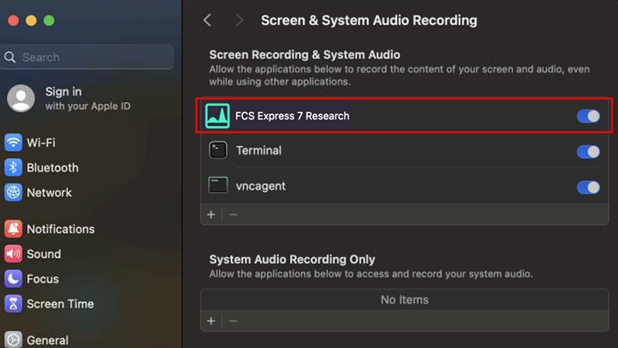This screenshot has width=618, height=348.
Task: Click the FCS Express 7 Research app icon
Action: coord(217,116)
